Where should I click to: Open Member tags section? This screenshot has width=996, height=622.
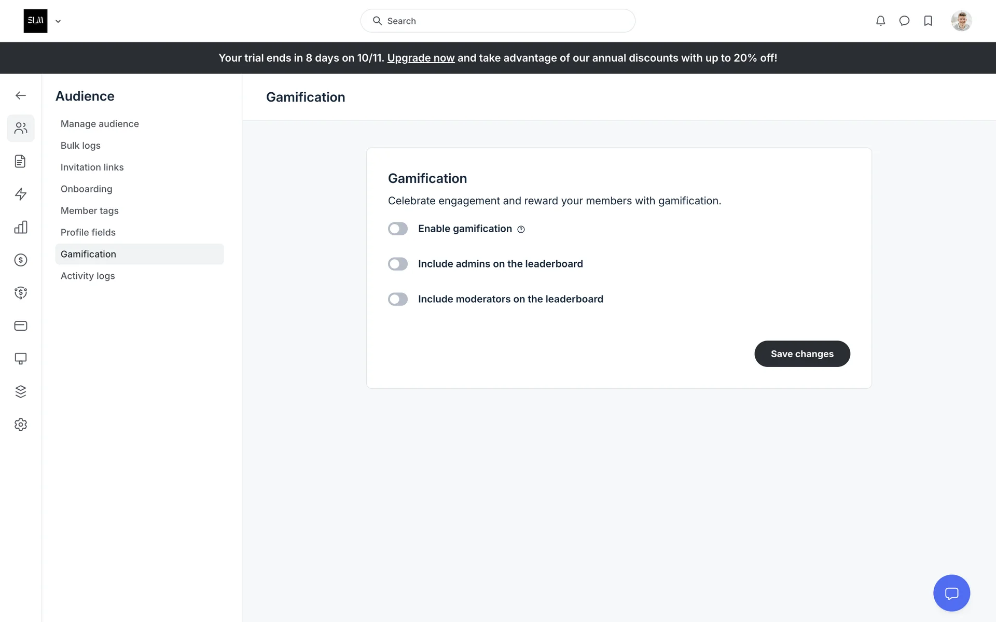coord(89,211)
